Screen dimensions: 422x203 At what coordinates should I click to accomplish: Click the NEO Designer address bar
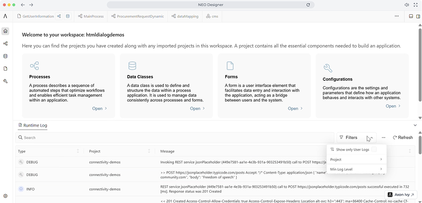[x=211, y=5]
